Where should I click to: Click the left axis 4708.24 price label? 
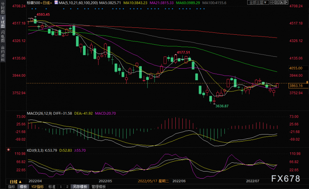pos(19,6)
